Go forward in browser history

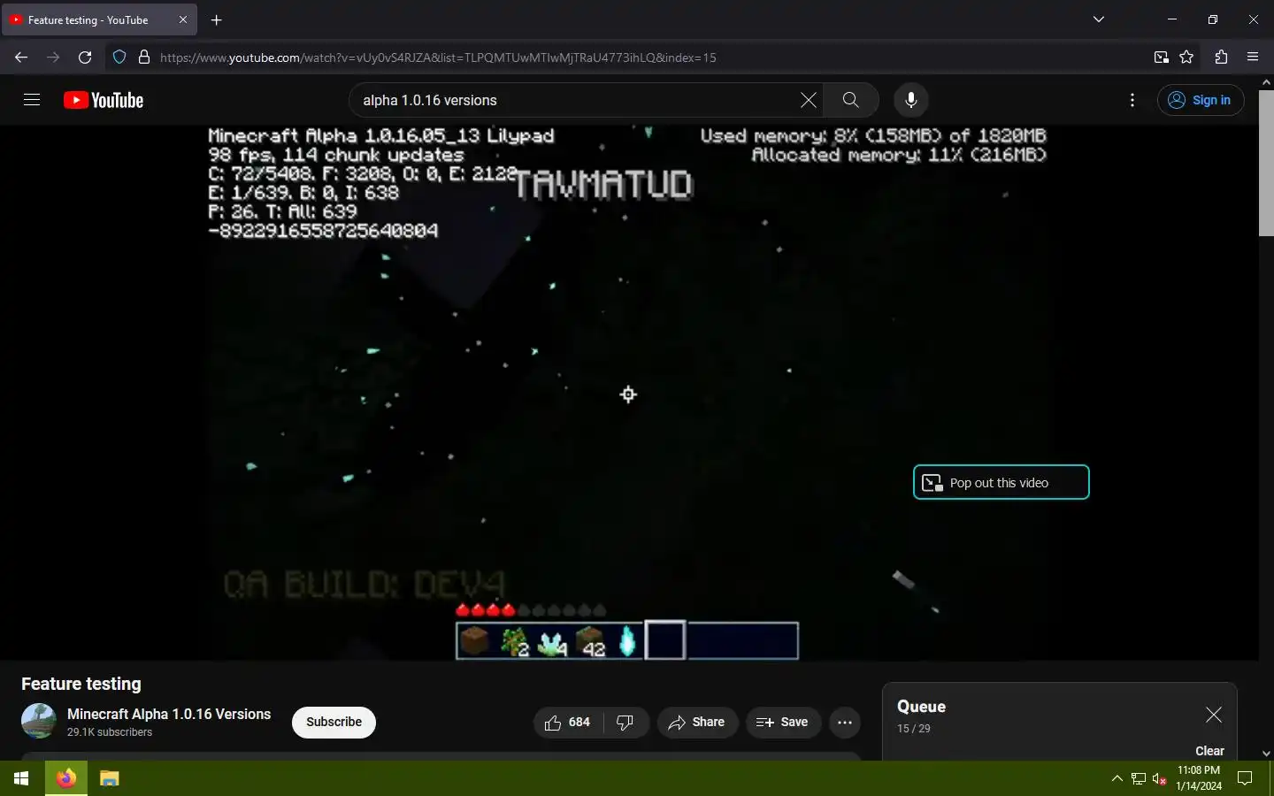point(53,57)
